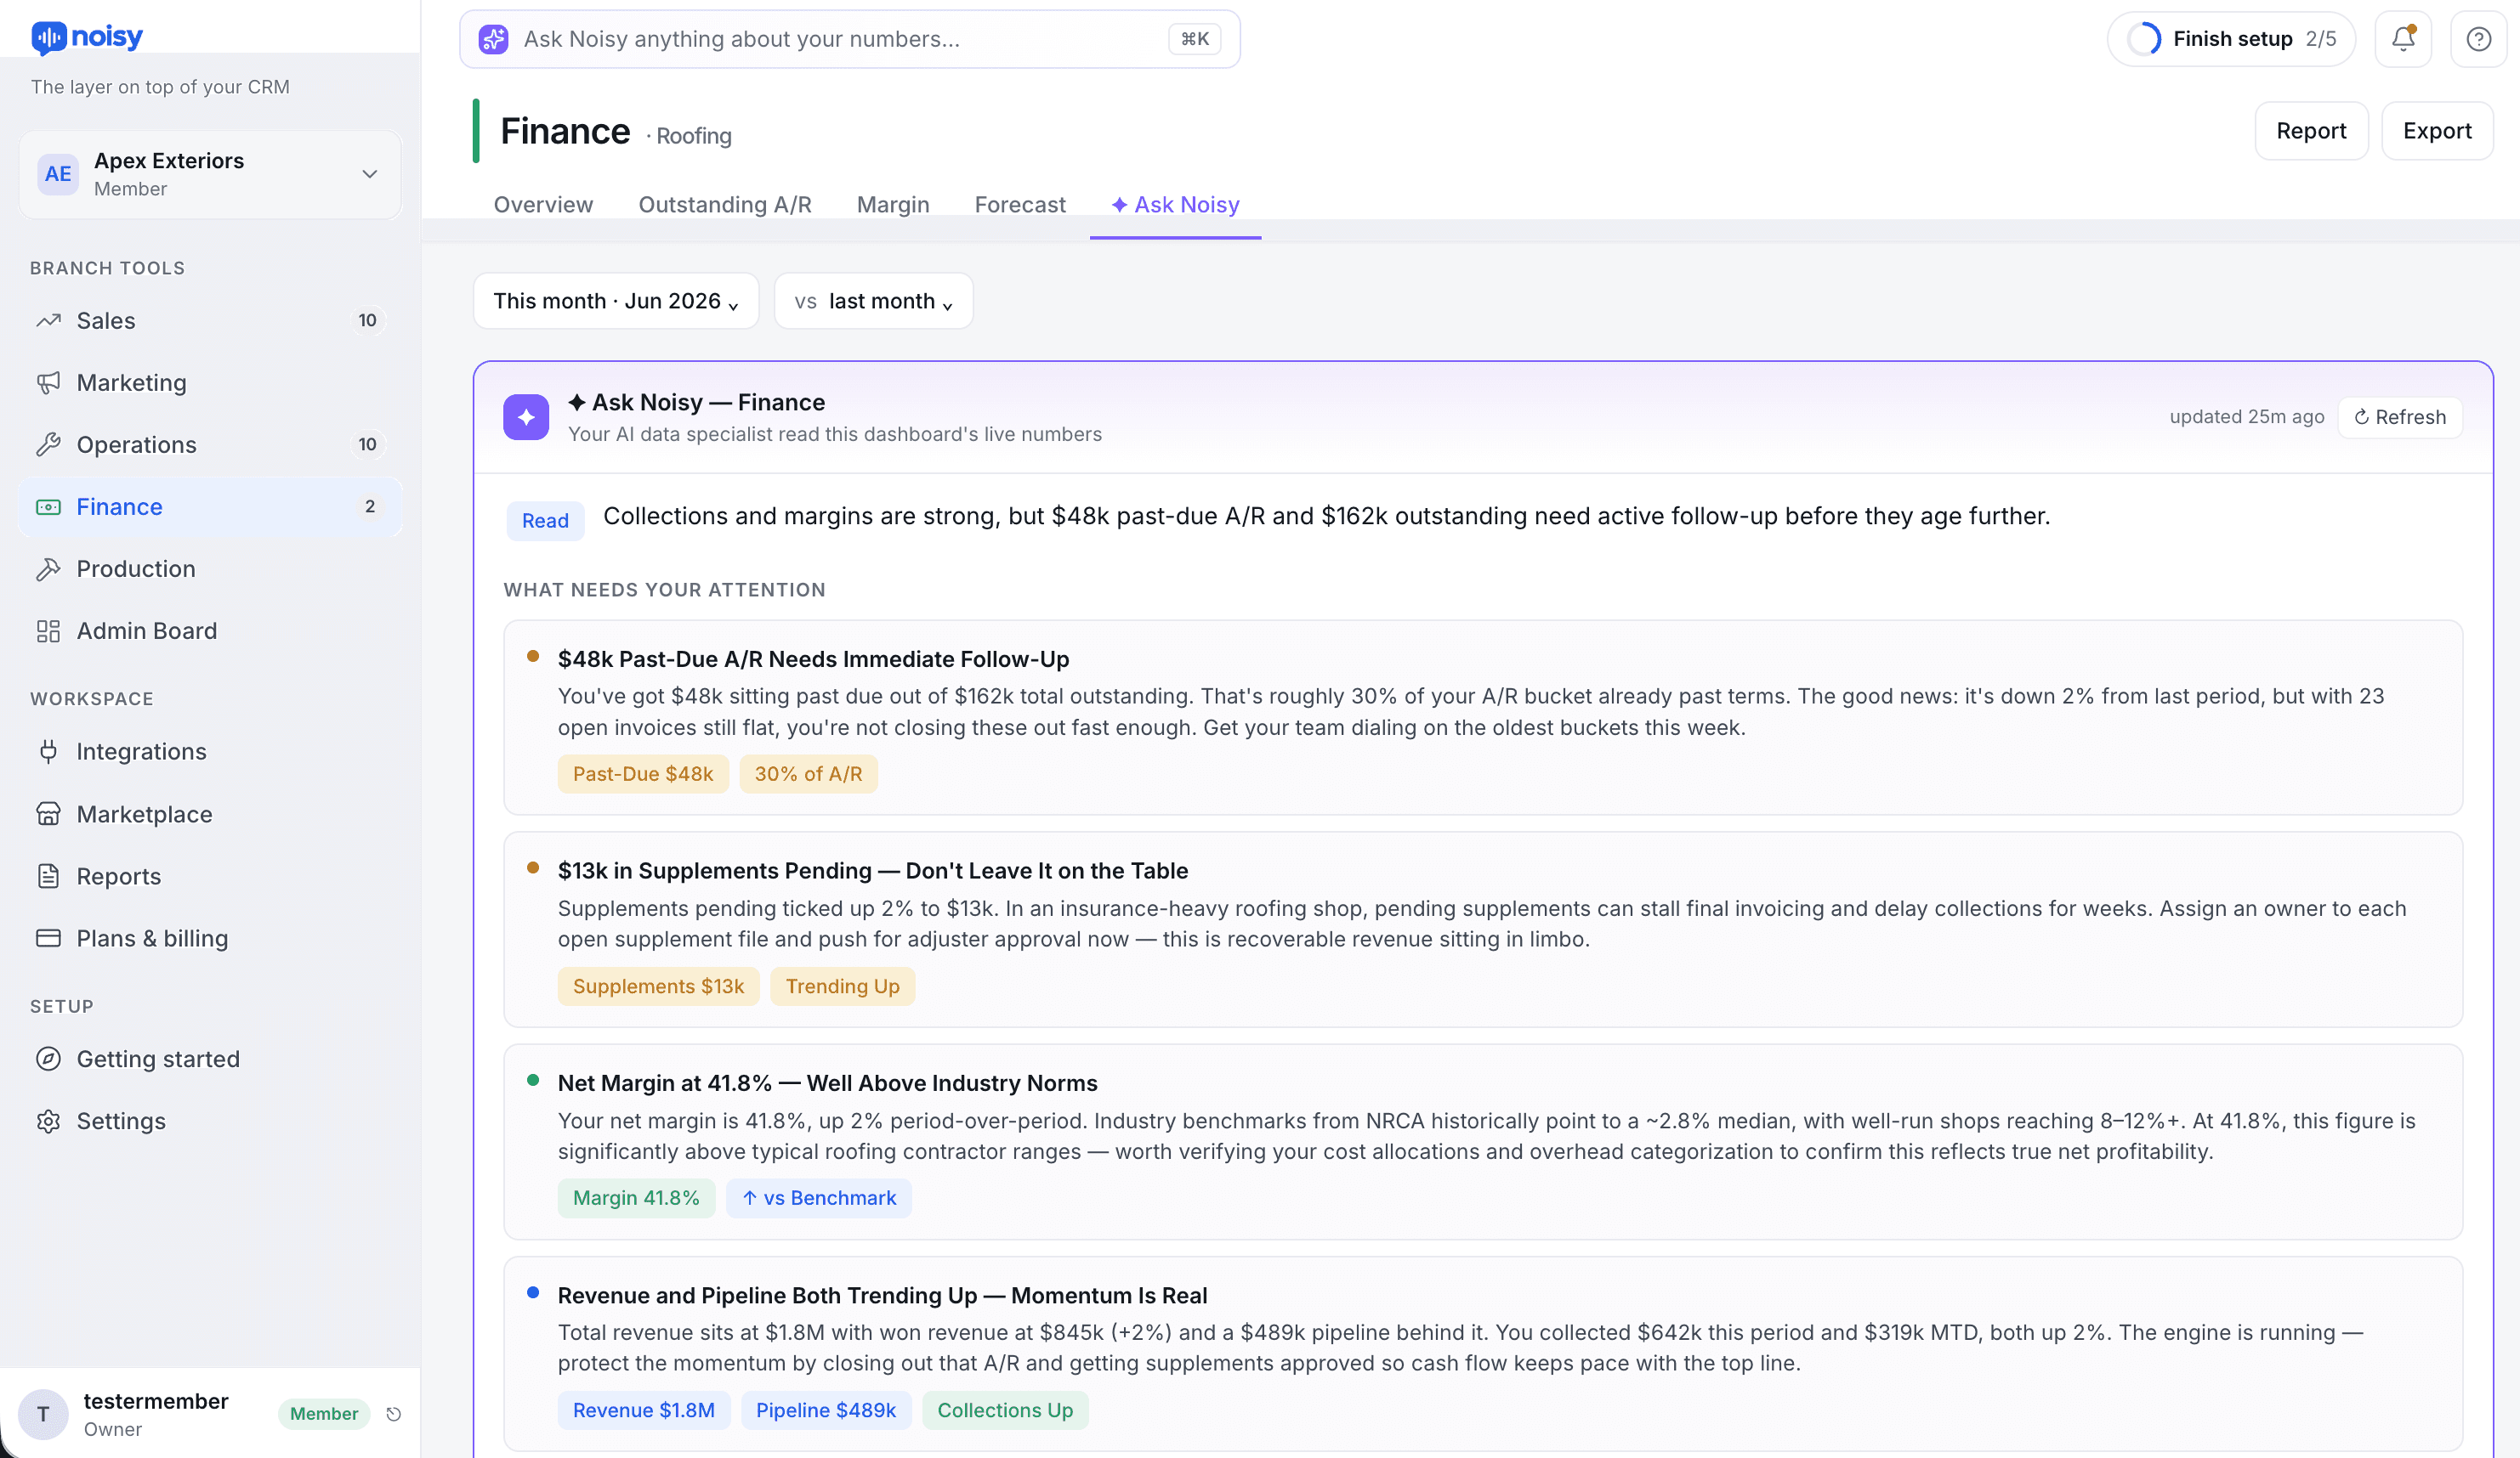
Task: Click the Collections Up tag
Action: [1005, 1410]
